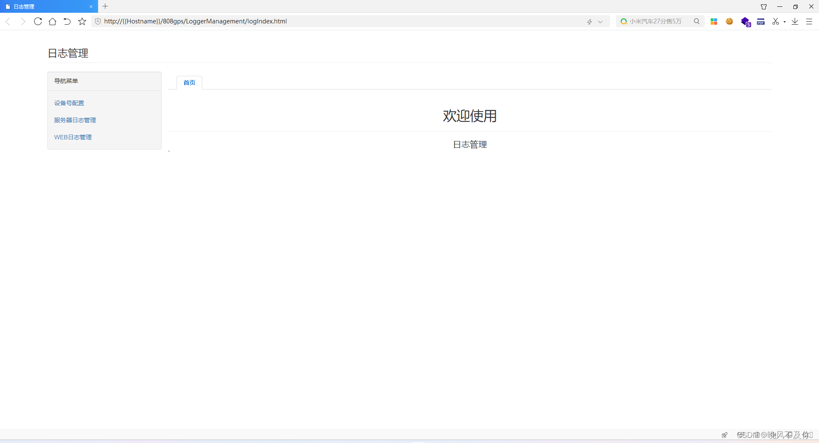This screenshot has width=819, height=443.
Task: Click the lightning speed-mode icon in address bar
Action: [x=590, y=22]
